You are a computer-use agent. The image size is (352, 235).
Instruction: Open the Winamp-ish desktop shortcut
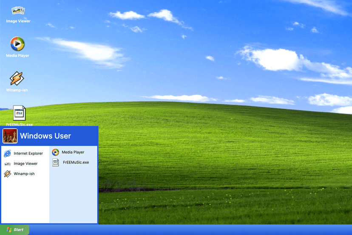pos(17,78)
